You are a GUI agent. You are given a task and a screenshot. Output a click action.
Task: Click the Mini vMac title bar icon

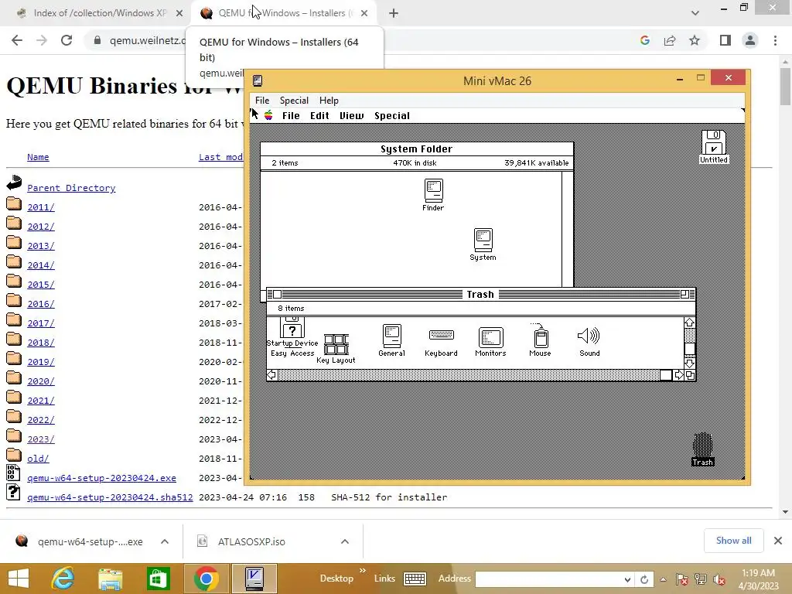258,80
